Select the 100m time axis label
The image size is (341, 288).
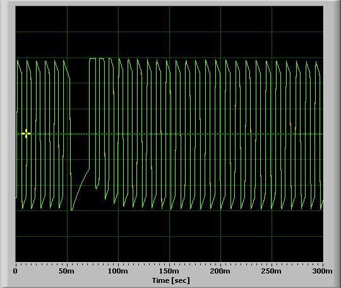coord(118,271)
